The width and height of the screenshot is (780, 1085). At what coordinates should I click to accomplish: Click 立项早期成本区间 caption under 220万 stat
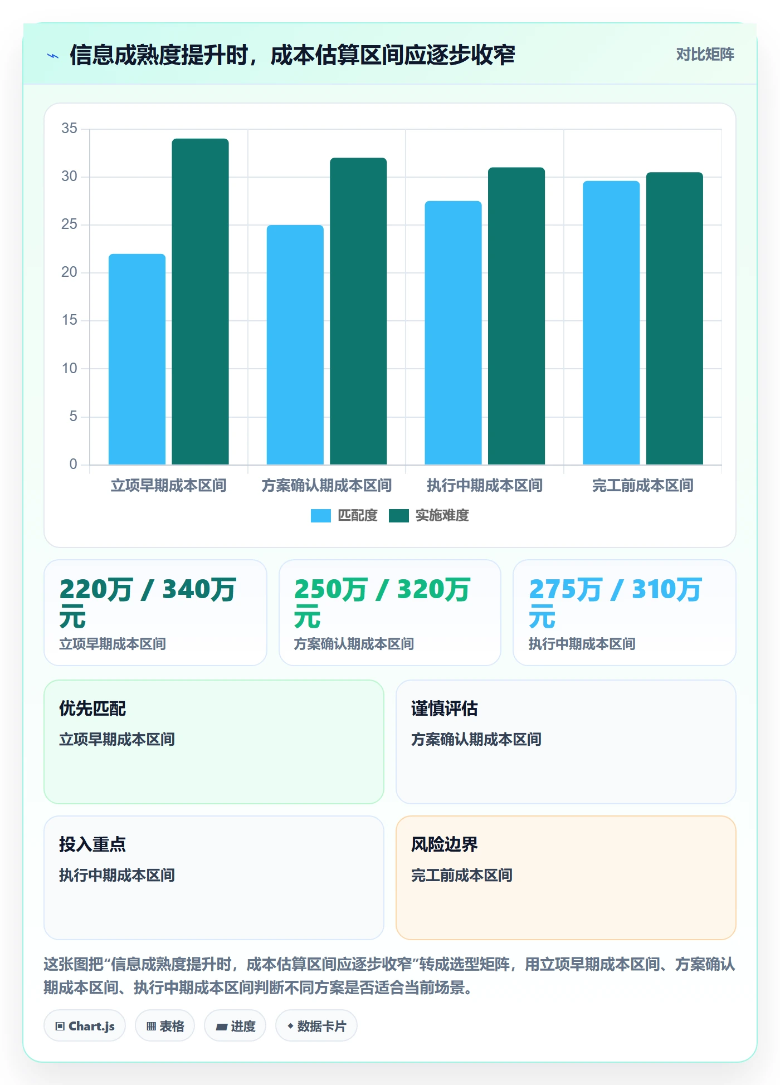coord(113,644)
